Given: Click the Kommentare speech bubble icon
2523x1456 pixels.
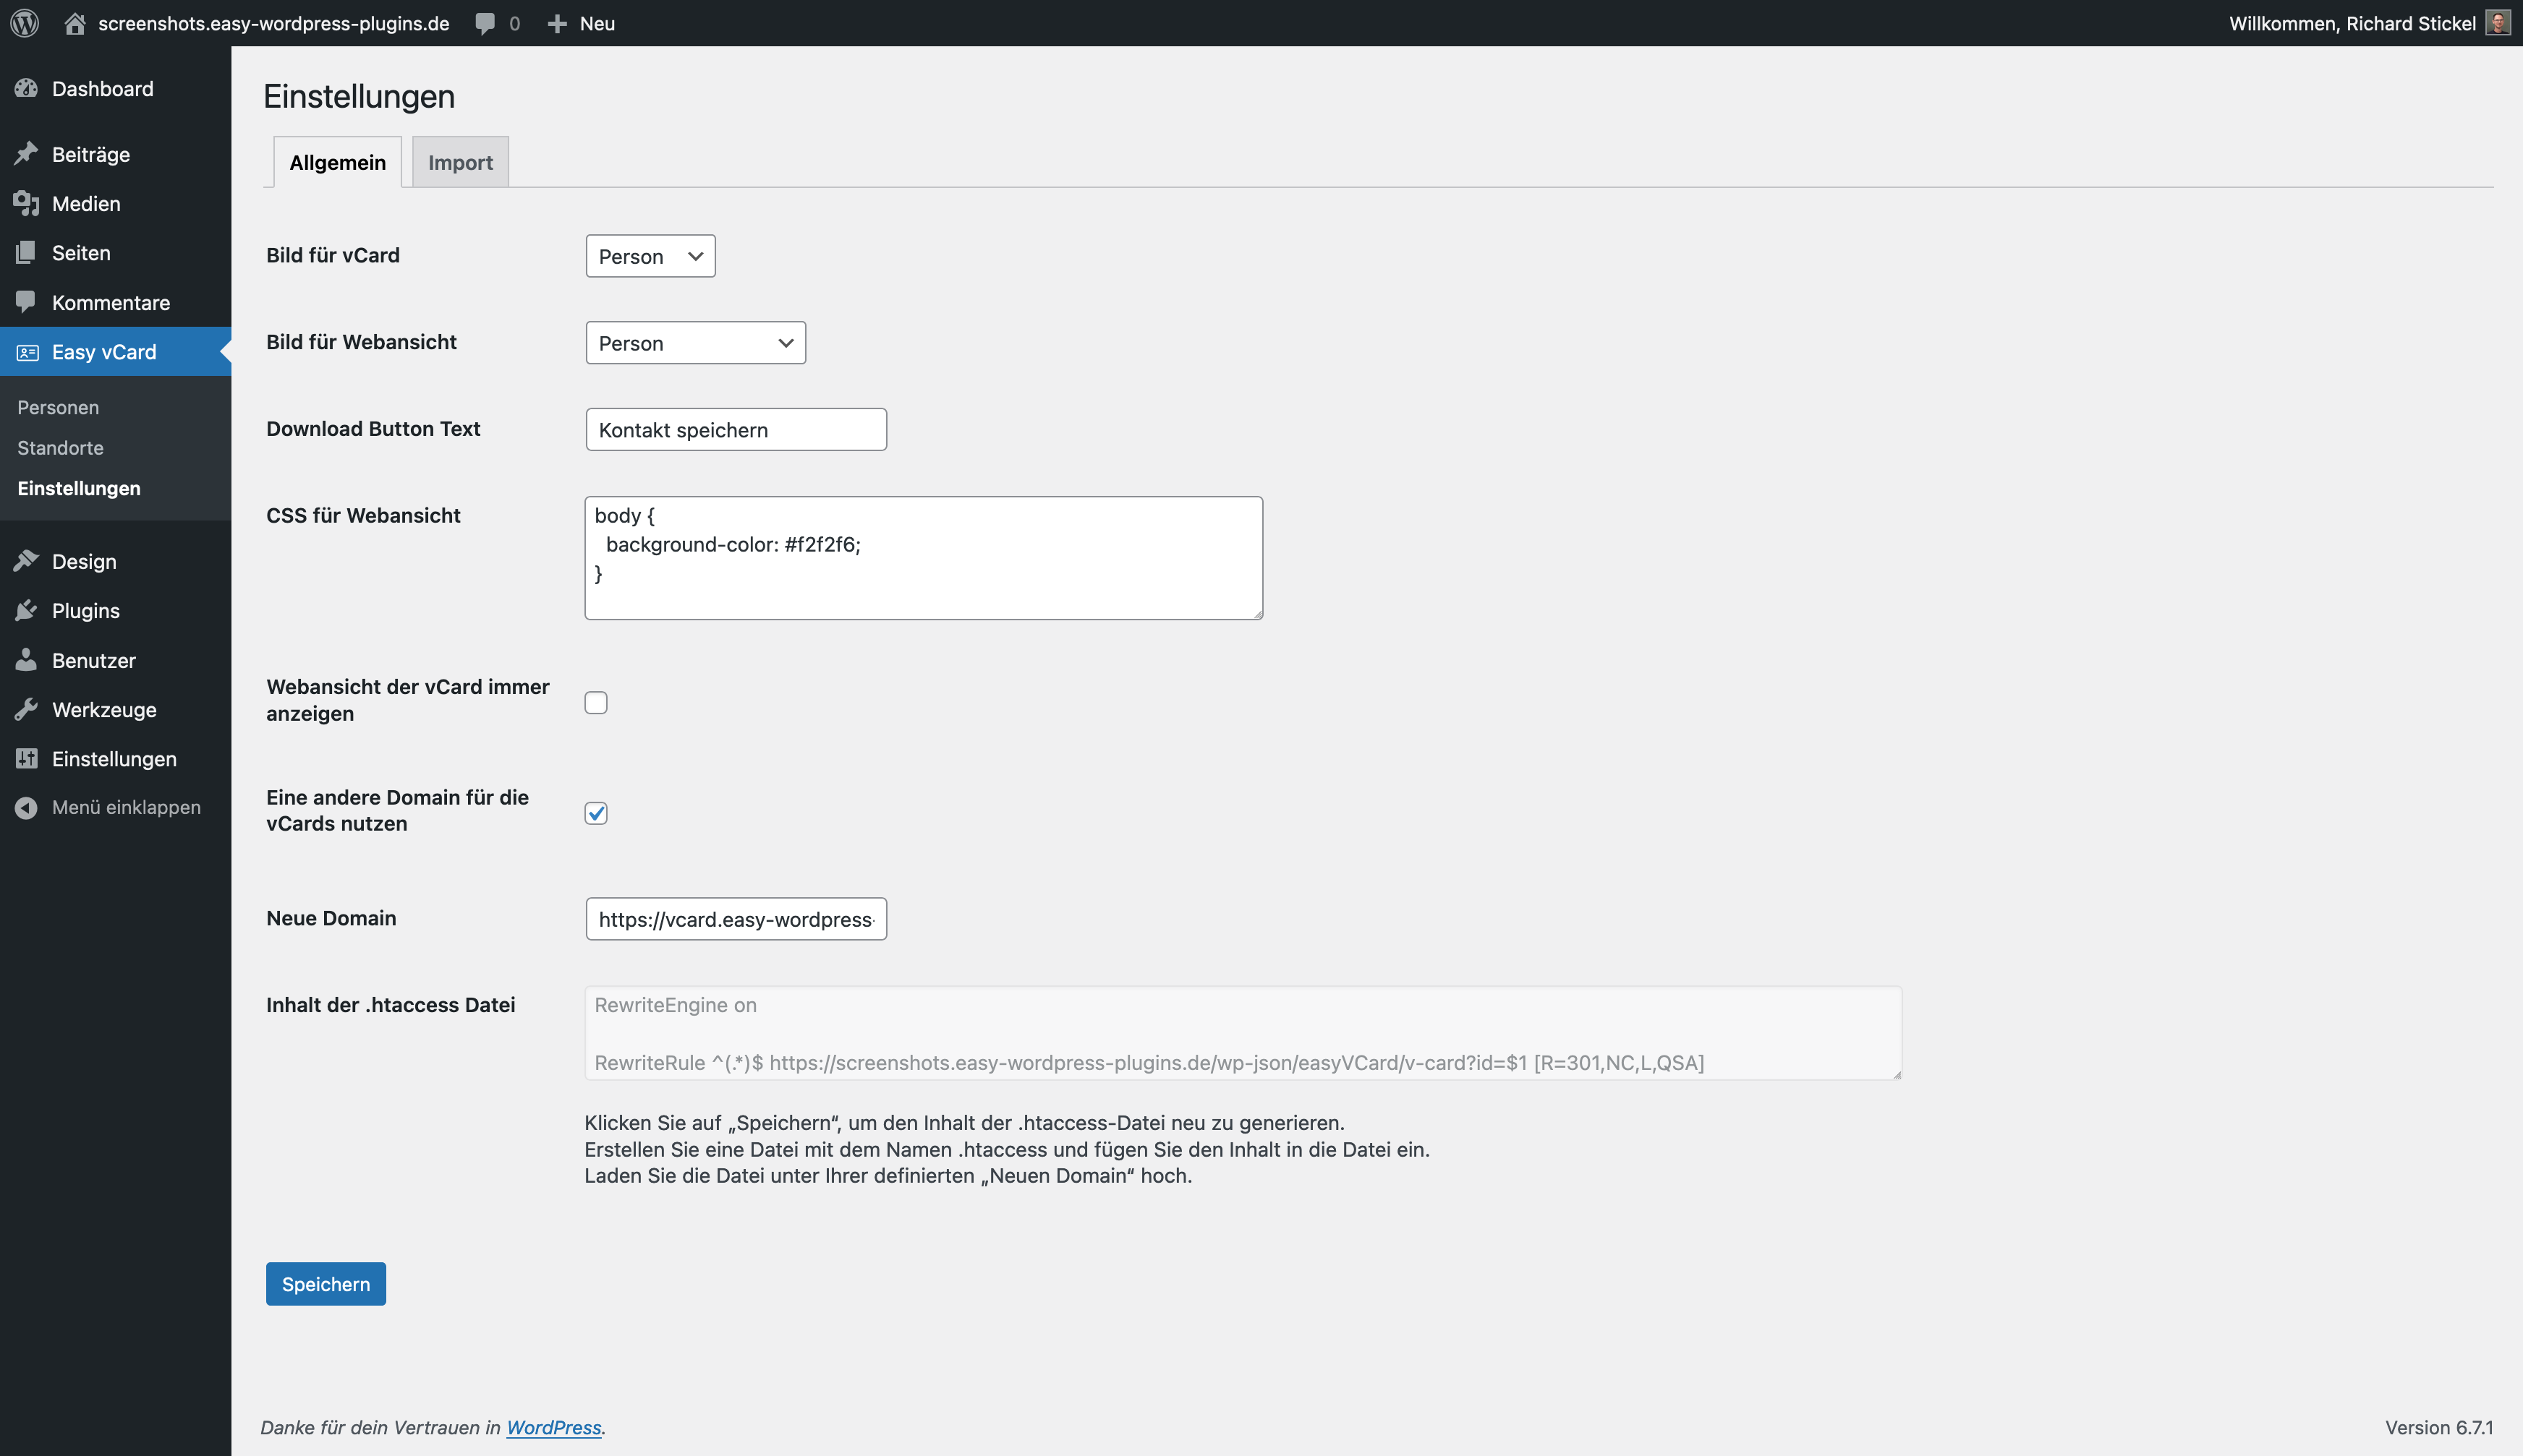Looking at the screenshot, I should coord(27,302).
